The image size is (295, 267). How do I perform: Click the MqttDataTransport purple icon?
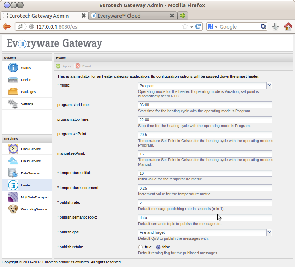(x=13, y=197)
